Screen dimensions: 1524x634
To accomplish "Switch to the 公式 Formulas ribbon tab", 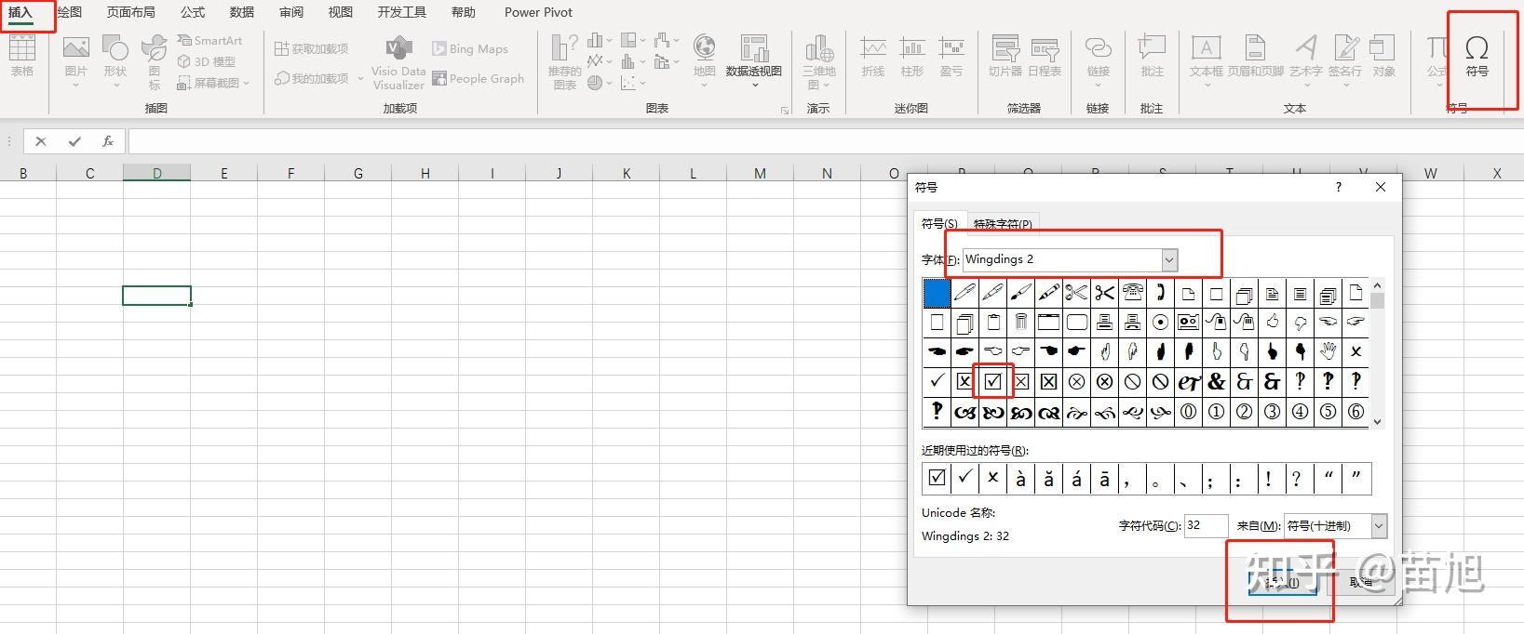I will [x=193, y=13].
